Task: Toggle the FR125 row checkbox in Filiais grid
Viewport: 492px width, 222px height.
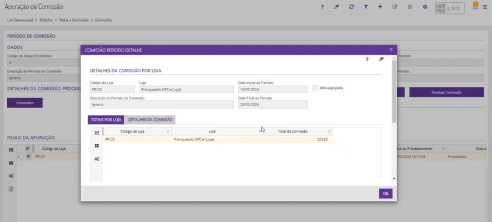Action: (x=28, y=156)
